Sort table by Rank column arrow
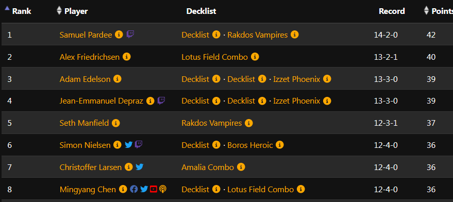453x202 pixels. (x=7, y=8)
